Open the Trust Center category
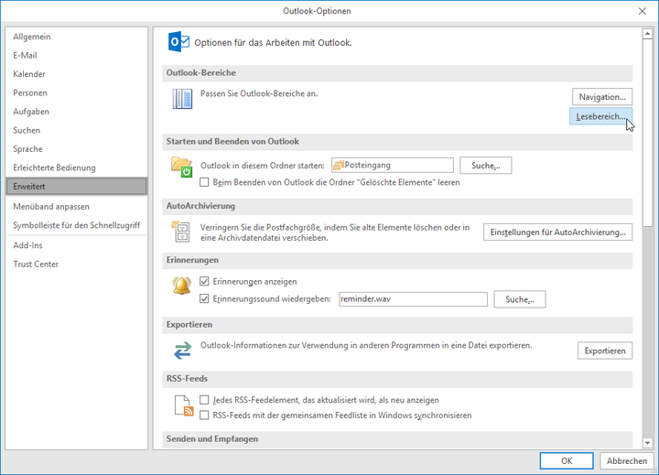This screenshot has width=659, height=475. [77, 264]
